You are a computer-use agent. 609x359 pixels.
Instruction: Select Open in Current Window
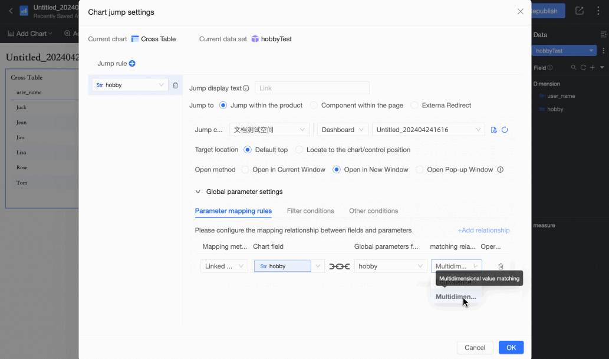[x=246, y=170]
